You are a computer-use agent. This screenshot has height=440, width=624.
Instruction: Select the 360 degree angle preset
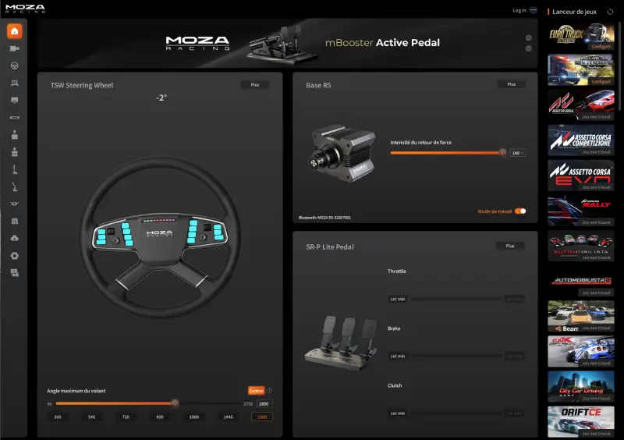(58, 417)
